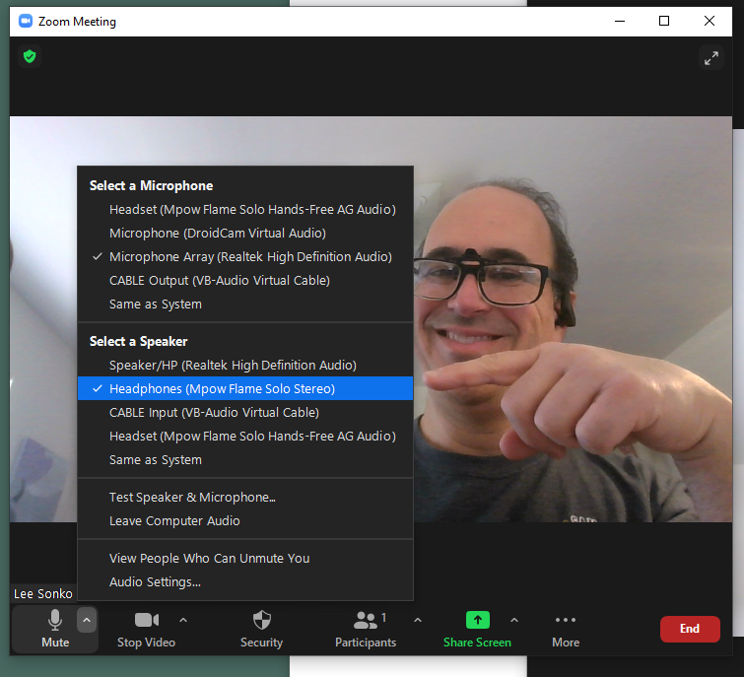Choose Microphone (DroidCam Virtual Audio)
Viewport: 744px width, 677px height.
[x=245, y=234]
